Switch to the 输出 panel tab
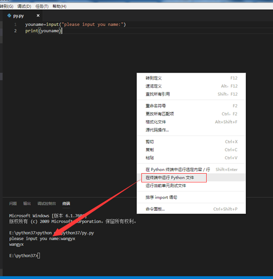 (27, 203)
